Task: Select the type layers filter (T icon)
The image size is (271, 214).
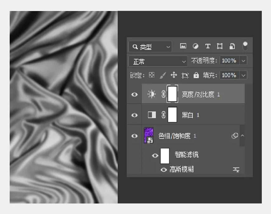Action: coord(207,46)
